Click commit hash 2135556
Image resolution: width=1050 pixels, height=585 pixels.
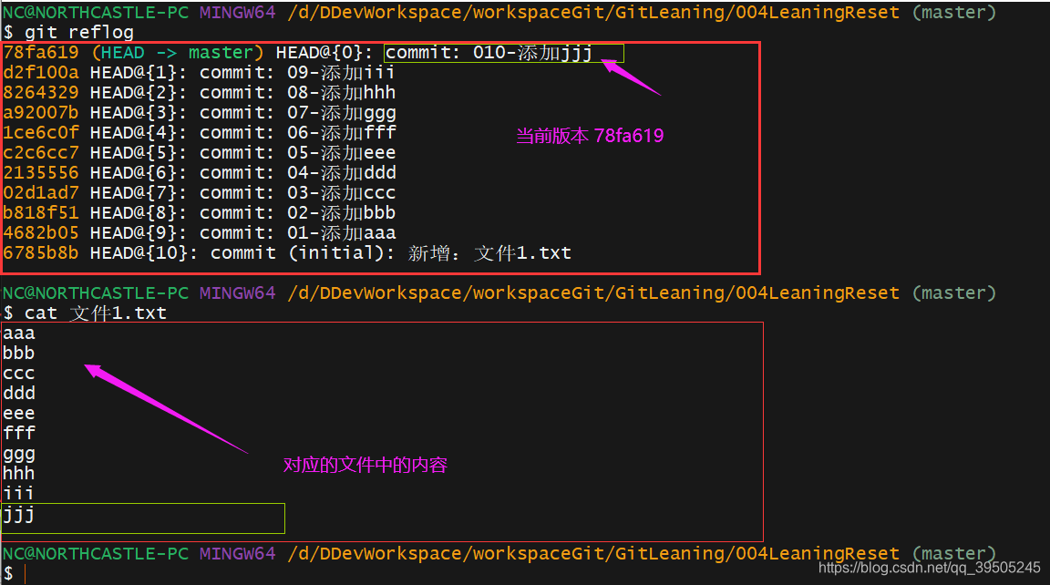(41, 173)
